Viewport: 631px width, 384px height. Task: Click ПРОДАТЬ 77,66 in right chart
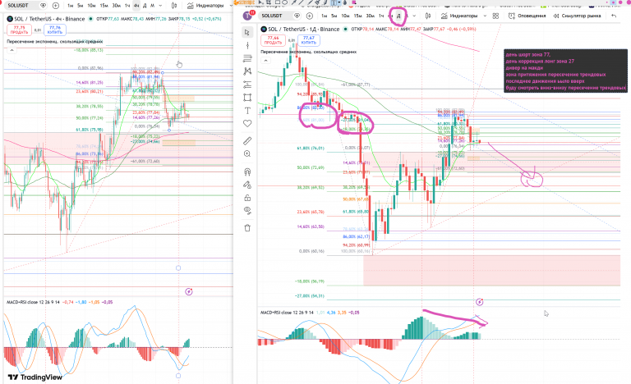click(274, 40)
